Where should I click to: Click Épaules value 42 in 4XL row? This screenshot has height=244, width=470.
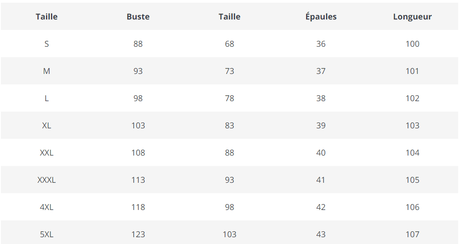pyautogui.click(x=321, y=207)
